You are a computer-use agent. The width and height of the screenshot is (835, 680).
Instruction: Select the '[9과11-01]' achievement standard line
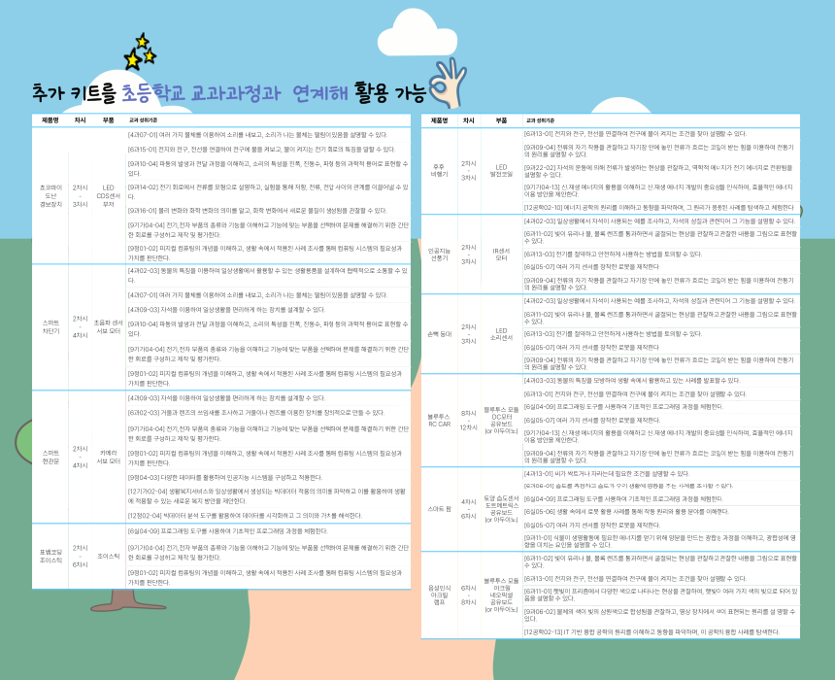[660, 541]
